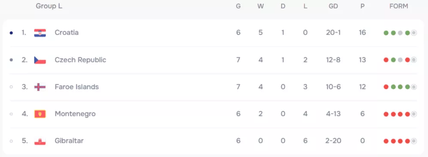Select the upcoming match circle for Gibraltar
This screenshot has height=157, width=428.
point(414,141)
